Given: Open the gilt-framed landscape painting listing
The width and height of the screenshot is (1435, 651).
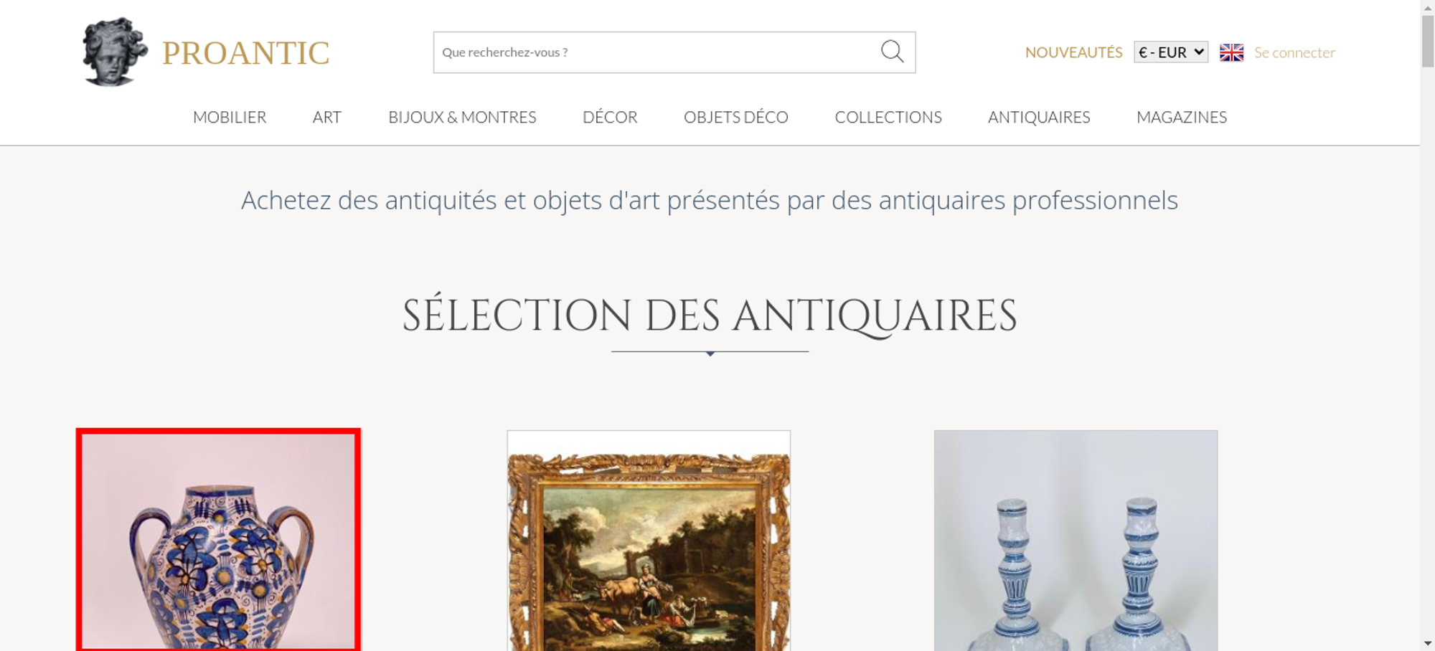Looking at the screenshot, I should point(649,541).
